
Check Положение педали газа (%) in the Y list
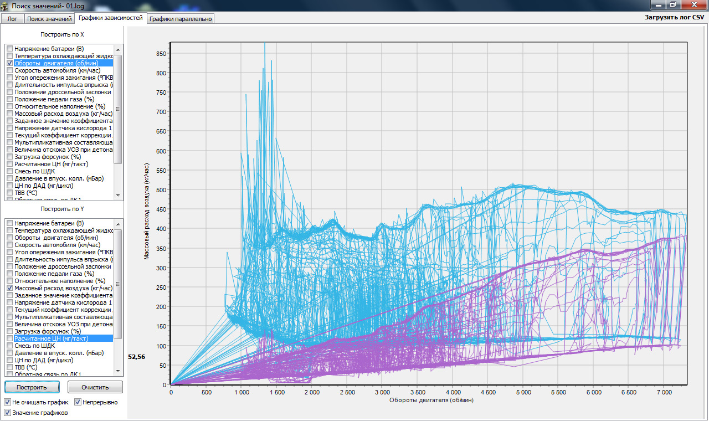point(9,274)
